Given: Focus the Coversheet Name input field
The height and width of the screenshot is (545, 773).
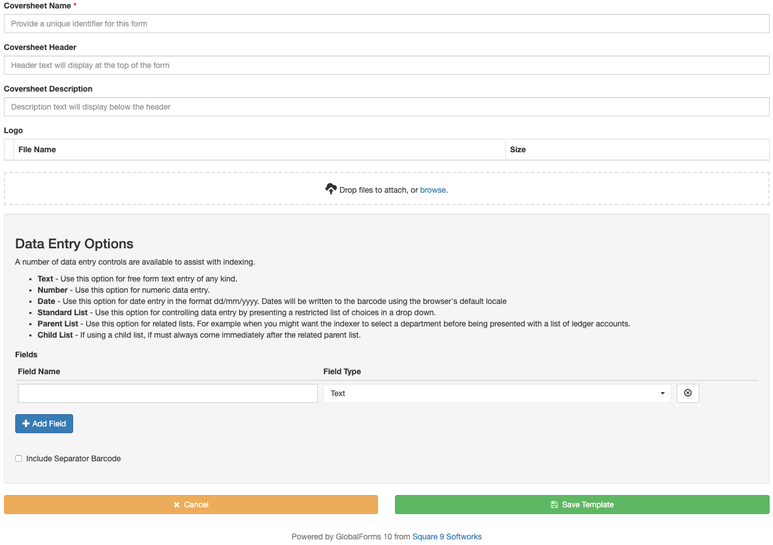Looking at the screenshot, I should (x=386, y=24).
